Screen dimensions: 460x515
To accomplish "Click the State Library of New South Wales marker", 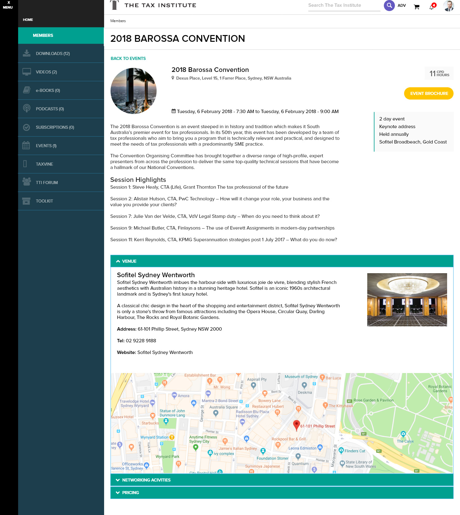I will tap(342, 463).
